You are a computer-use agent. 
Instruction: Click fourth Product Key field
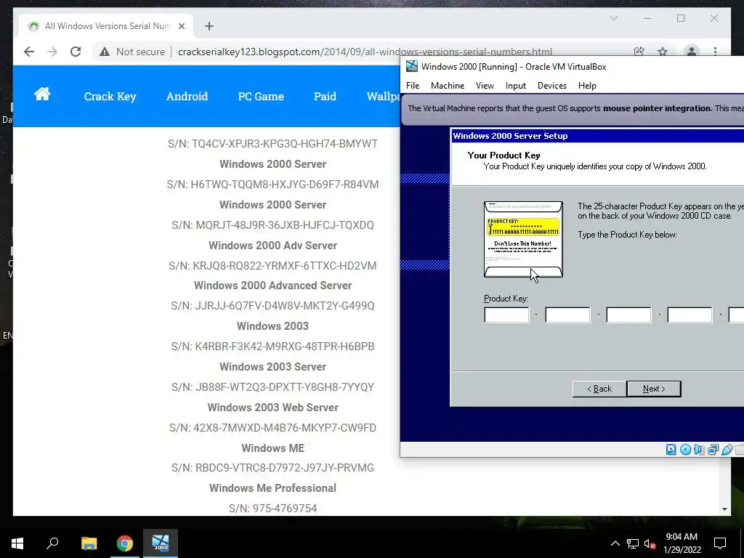point(690,315)
